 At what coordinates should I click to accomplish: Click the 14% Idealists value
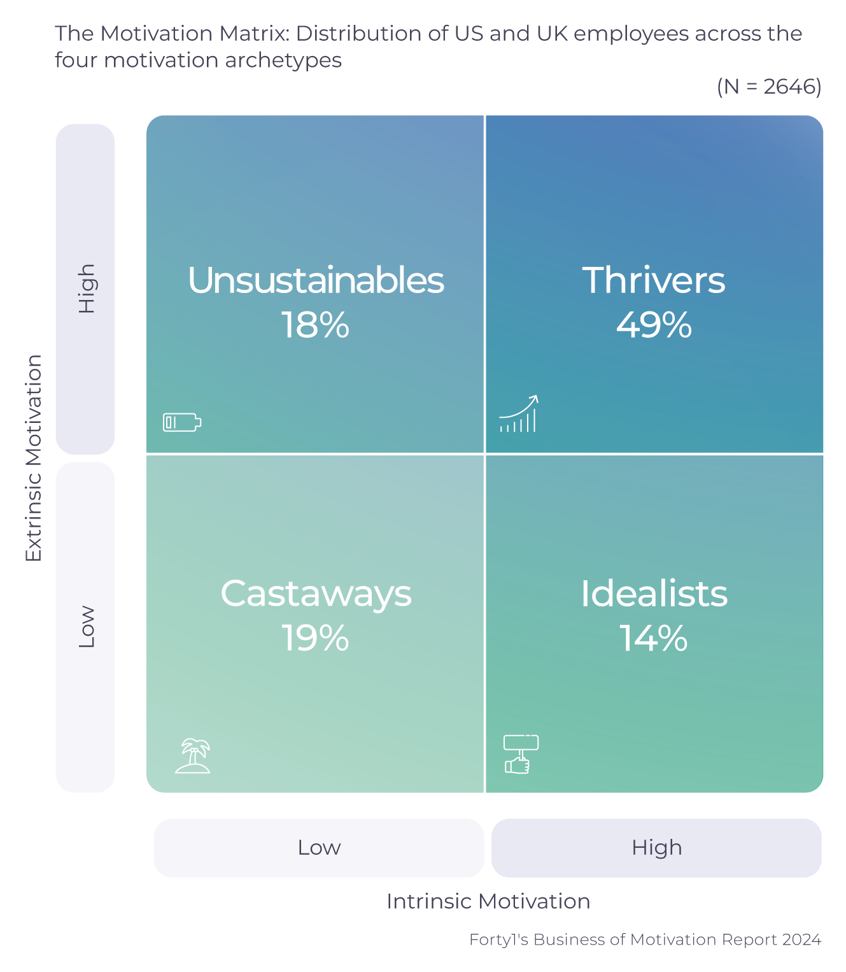[654, 638]
